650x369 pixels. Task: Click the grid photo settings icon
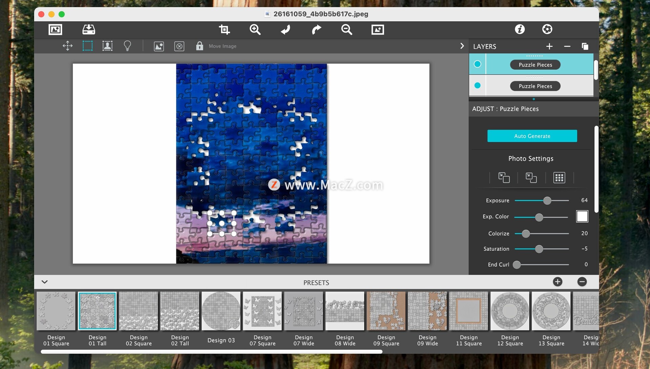(x=559, y=178)
